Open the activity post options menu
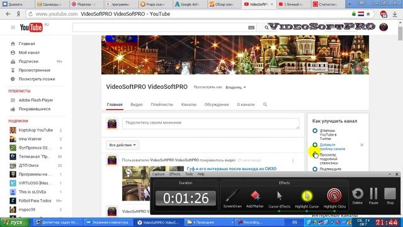The height and width of the screenshot is (227, 403). click(293, 161)
